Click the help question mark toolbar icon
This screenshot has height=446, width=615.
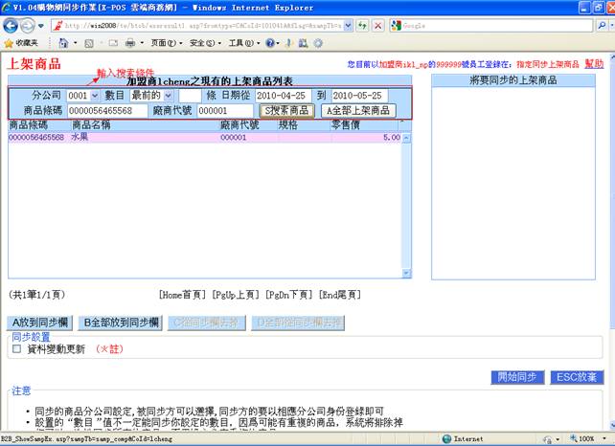[x=271, y=43]
